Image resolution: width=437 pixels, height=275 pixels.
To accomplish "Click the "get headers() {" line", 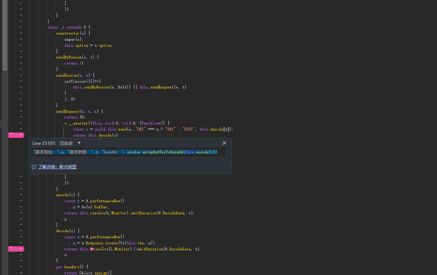I will 72,267.
